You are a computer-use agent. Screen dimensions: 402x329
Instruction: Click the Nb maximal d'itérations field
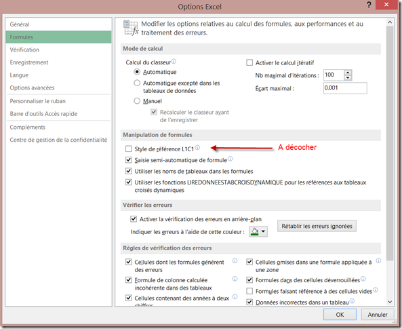click(x=334, y=75)
